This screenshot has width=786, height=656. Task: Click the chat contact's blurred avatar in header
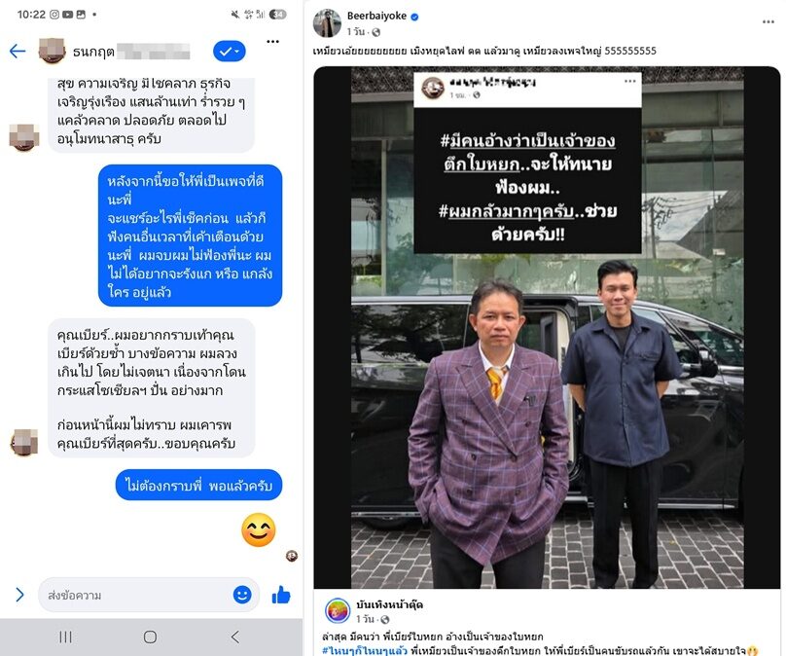click(53, 51)
